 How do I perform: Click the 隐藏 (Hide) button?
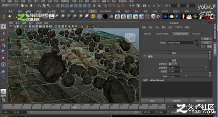pos(209,46)
